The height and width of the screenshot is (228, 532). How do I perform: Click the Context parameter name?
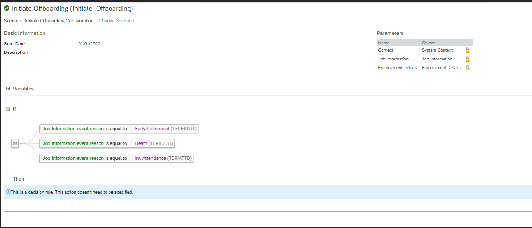(x=386, y=50)
